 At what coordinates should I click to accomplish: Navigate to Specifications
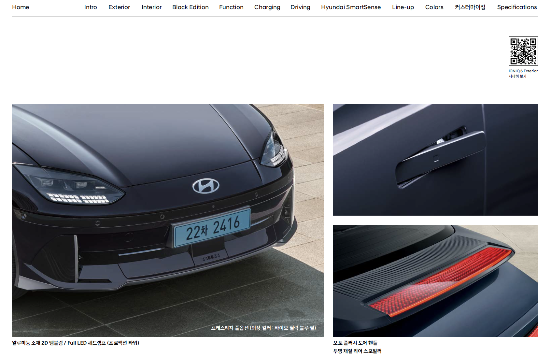click(517, 7)
